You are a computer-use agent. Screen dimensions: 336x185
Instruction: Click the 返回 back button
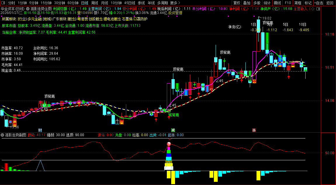click(330, 3)
